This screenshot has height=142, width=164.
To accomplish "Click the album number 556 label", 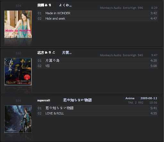I will pos(18,101).
